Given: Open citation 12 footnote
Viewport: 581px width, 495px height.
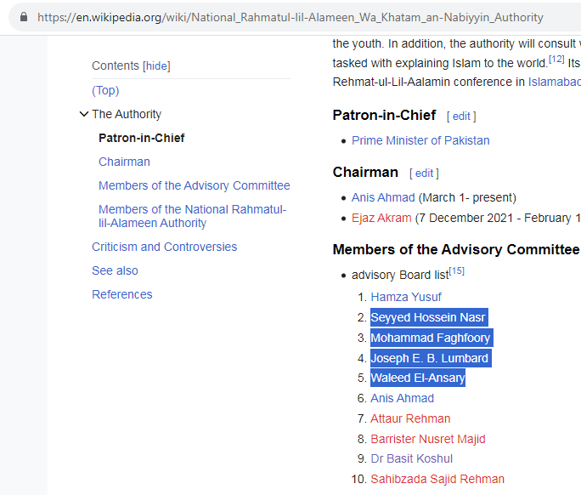Looking at the screenshot, I should (556, 59).
